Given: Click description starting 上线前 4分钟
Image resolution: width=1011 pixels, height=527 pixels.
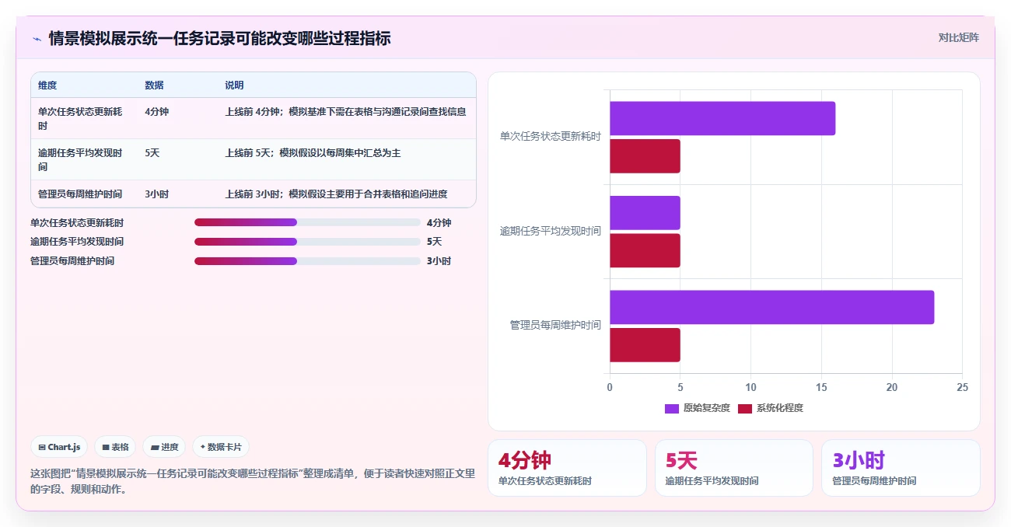Looking at the screenshot, I should tap(345, 111).
